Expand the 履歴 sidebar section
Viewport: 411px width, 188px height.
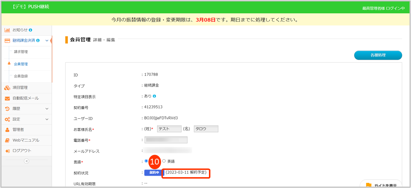(x=47, y=108)
